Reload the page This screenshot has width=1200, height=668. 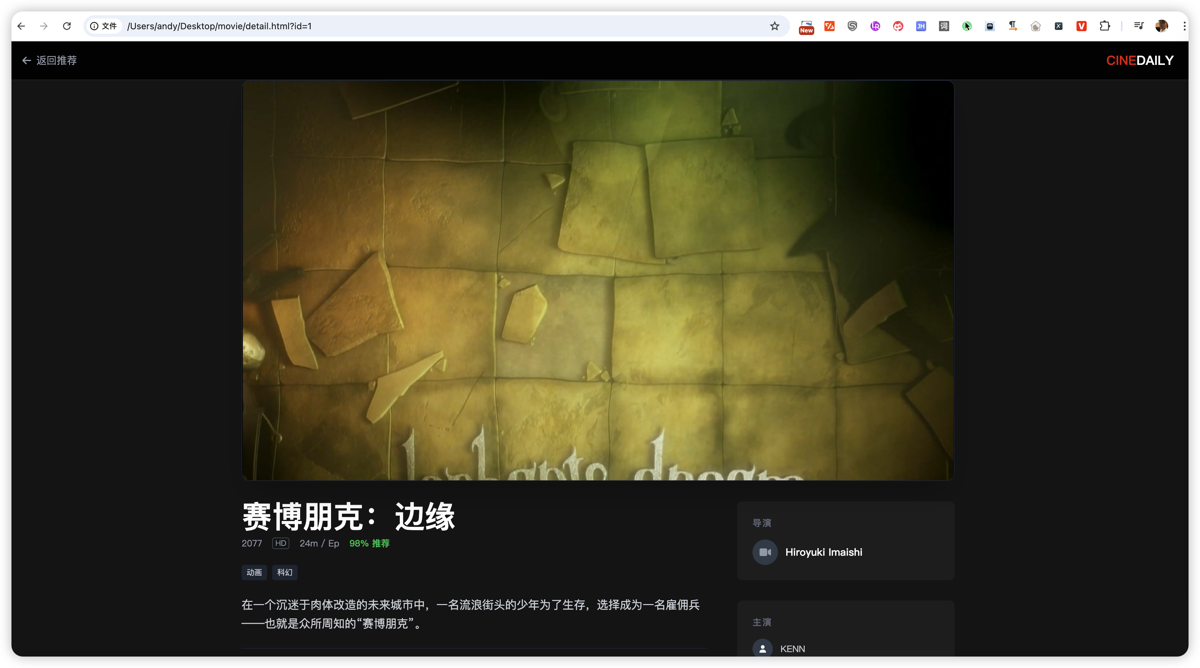(x=67, y=26)
